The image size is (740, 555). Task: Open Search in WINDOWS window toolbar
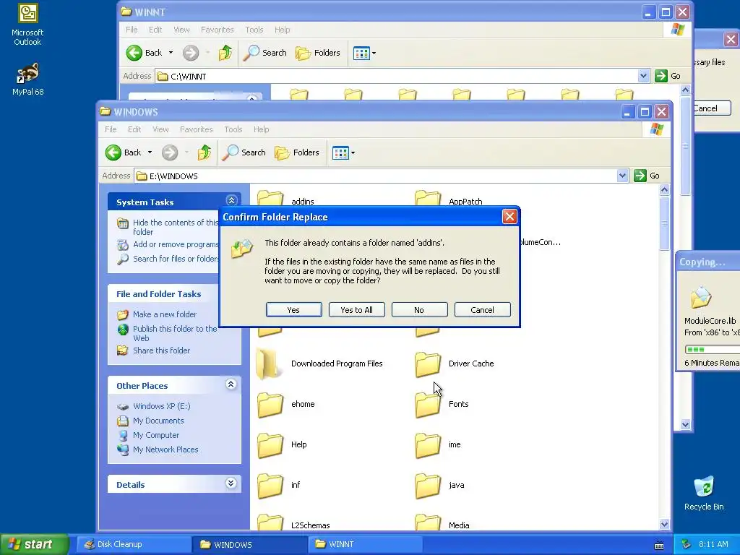[x=244, y=152]
